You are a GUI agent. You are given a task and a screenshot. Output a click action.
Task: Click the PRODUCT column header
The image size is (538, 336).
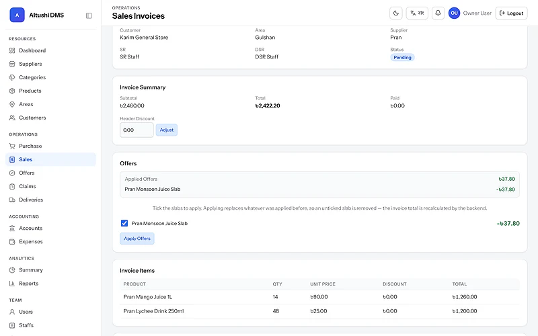click(134, 284)
